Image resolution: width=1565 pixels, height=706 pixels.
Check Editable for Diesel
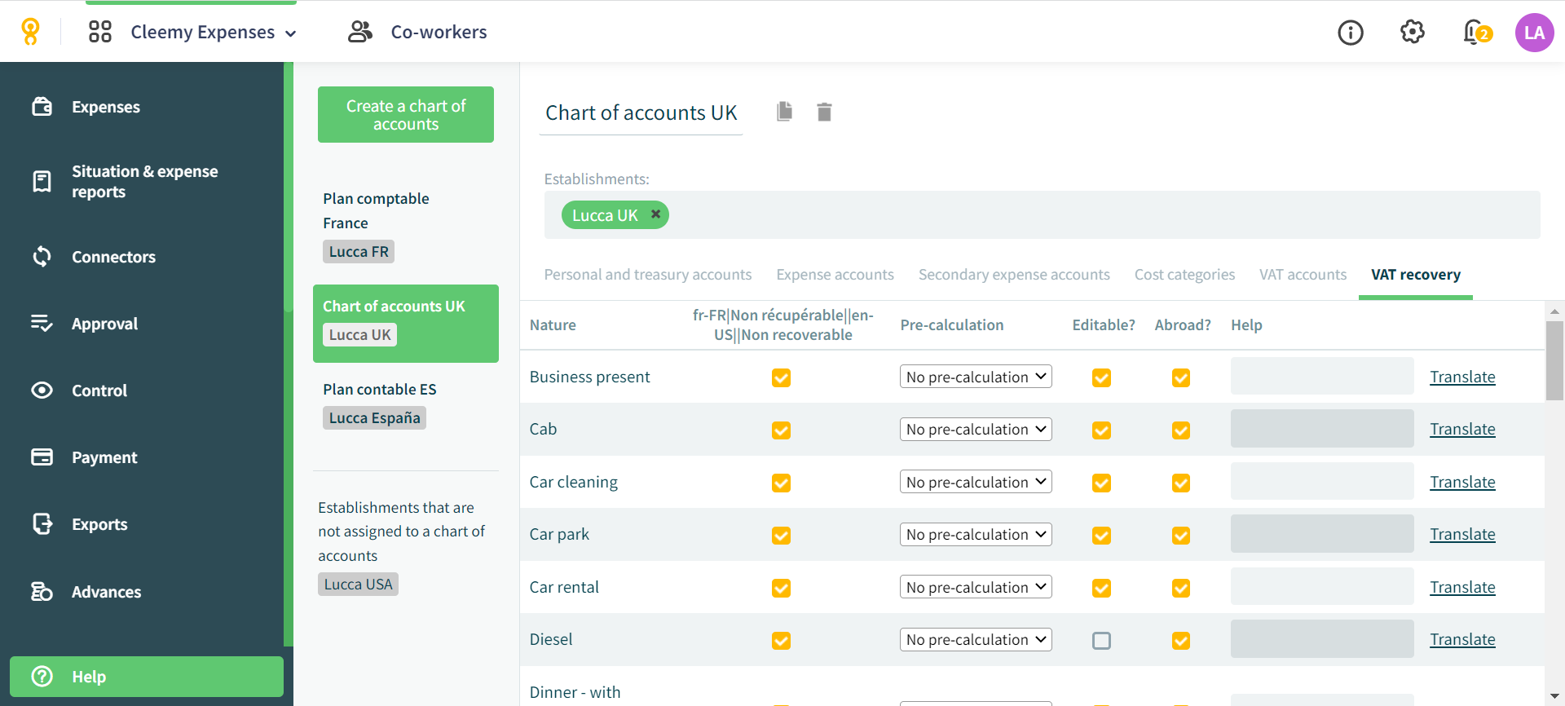1101,641
